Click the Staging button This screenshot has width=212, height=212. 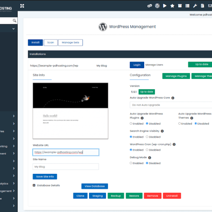point(98,196)
